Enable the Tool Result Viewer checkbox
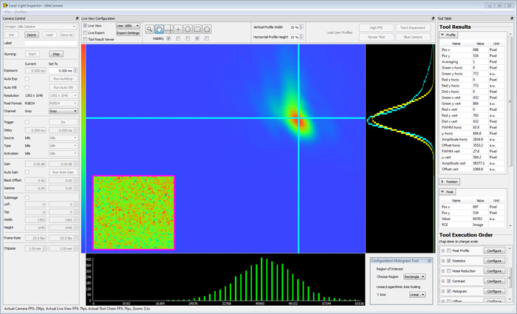Image resolution: width=517 pixels, height=314 pixels. (x=83, y=39)
